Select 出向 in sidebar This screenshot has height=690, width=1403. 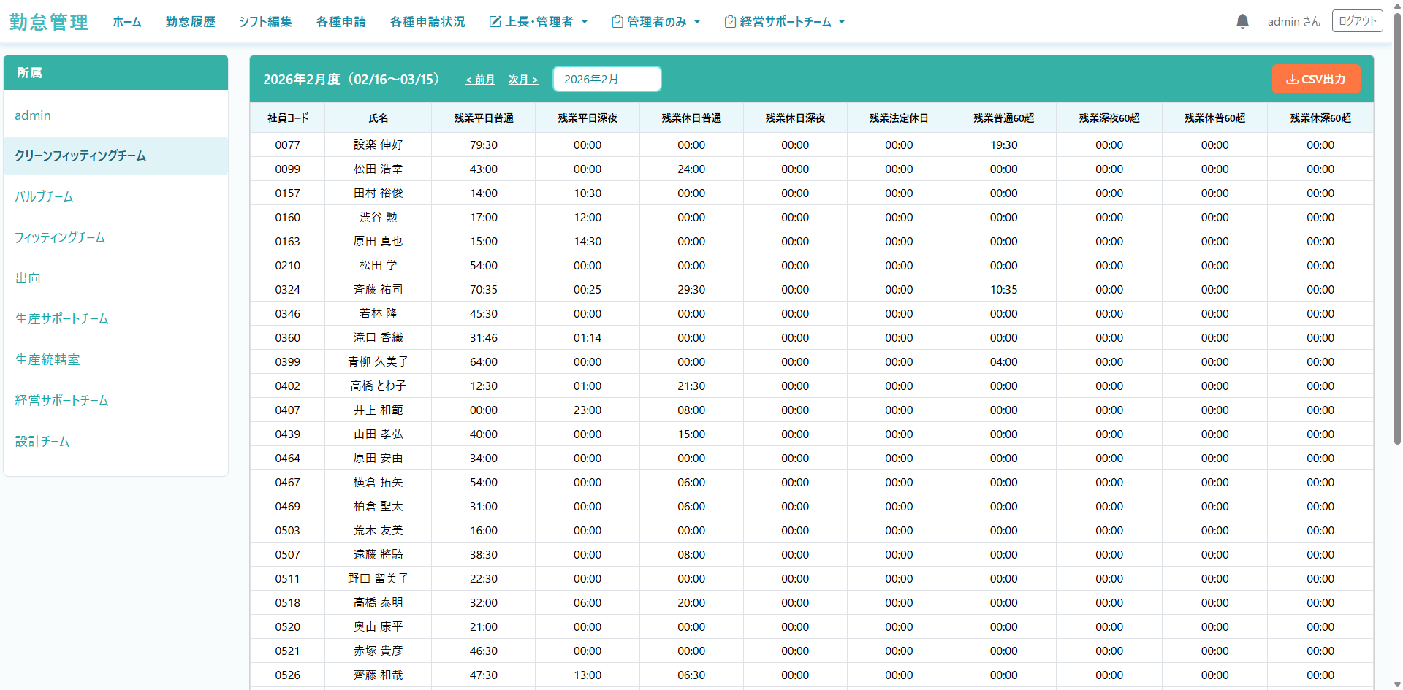click(115, 278)
